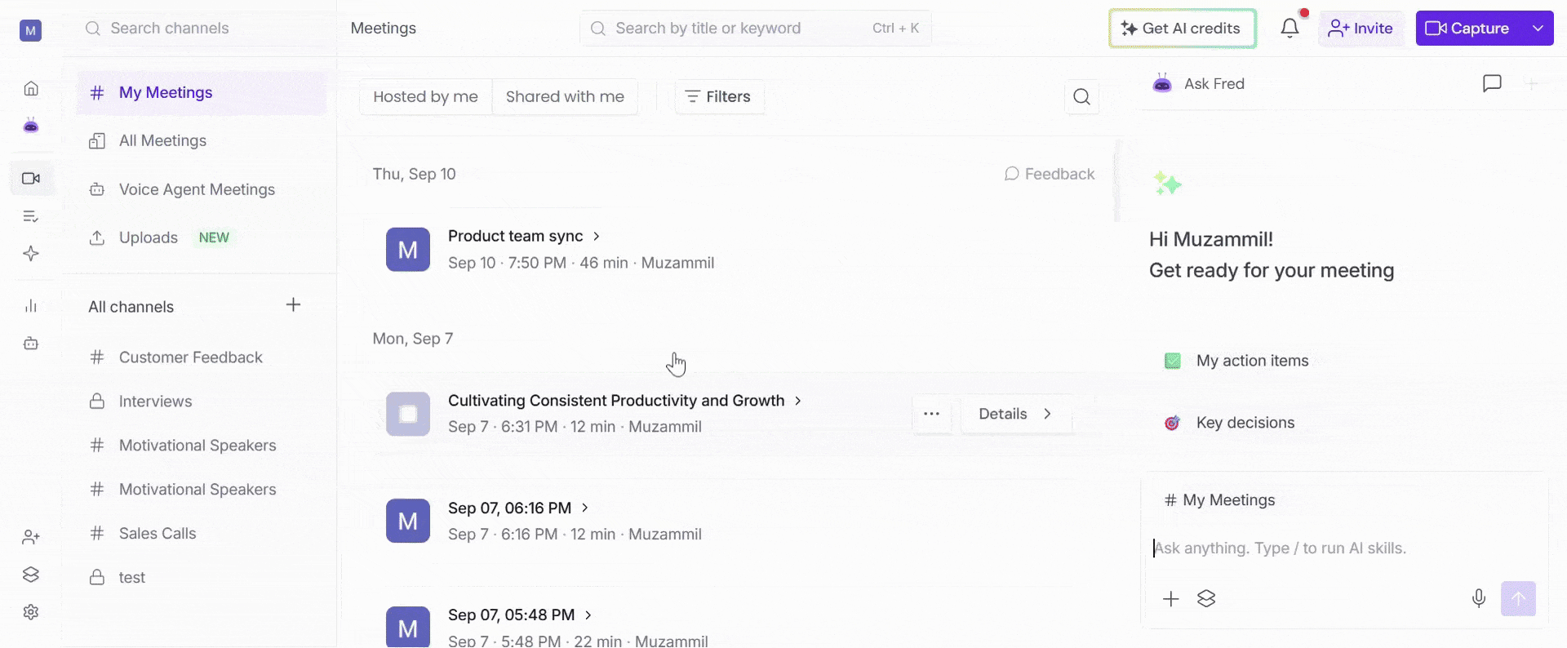The image size is (1567, 648).
Task: Select the video camera Meetings icon
Action: coord(31,178)
